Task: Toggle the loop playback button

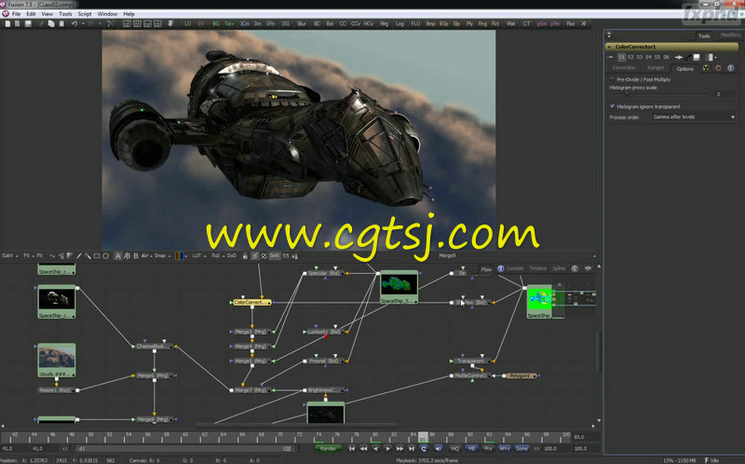Action: tap(424, 448)
